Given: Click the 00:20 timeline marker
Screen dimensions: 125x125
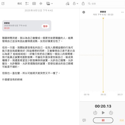Looking at the screenshot, I should 103,94.
